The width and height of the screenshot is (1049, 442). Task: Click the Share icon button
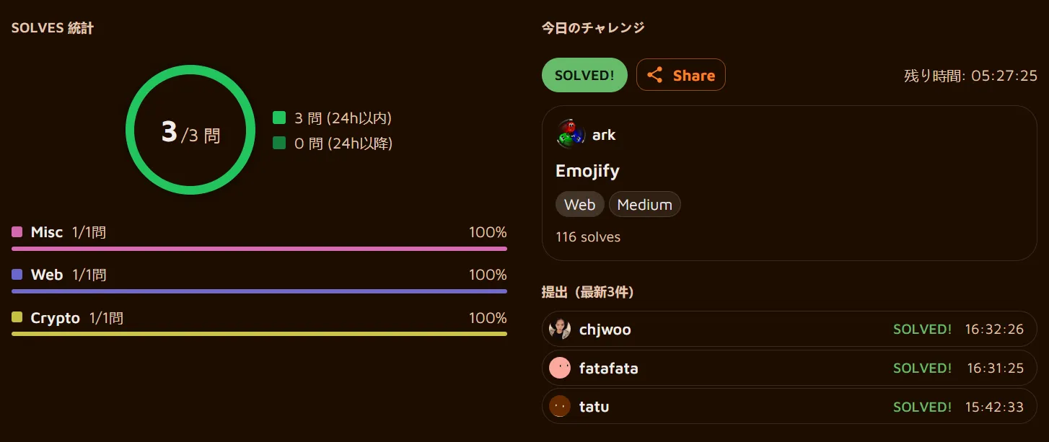(680, 75)
